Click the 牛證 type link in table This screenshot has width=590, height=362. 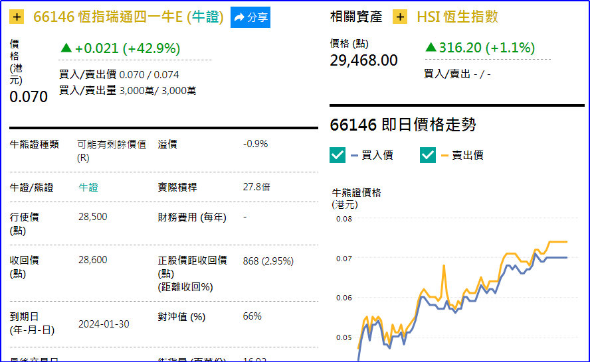[x=88, y=188]
